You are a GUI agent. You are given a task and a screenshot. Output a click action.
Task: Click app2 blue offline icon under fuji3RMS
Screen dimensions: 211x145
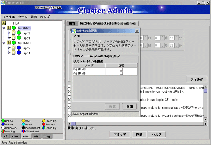19,48
